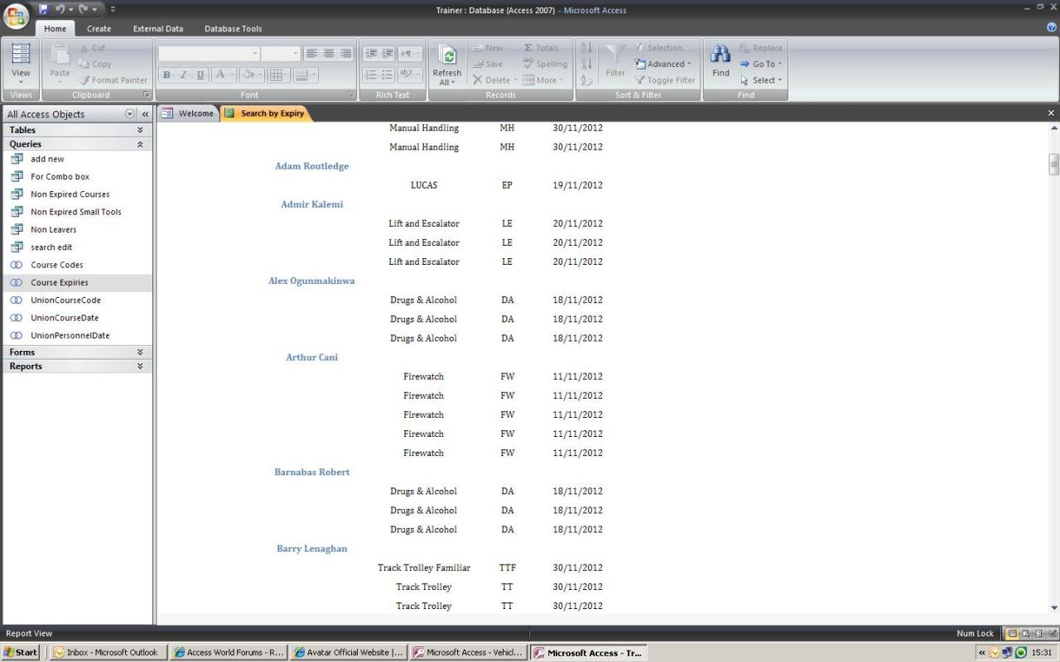Select the 'Course Expiries' union query

pyautogui.click(x=78, y=282)
